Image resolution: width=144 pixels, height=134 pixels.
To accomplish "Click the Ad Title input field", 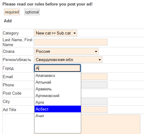I will click(x=94, y=110).
